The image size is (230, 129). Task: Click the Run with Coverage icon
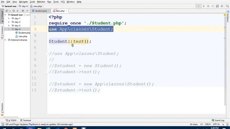[213, 6]
